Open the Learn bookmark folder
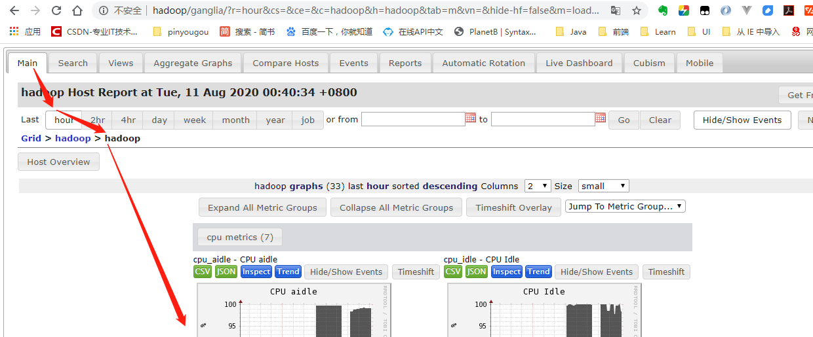The height and width of the screenshot is (337, 813). click(x=658, y=31)
